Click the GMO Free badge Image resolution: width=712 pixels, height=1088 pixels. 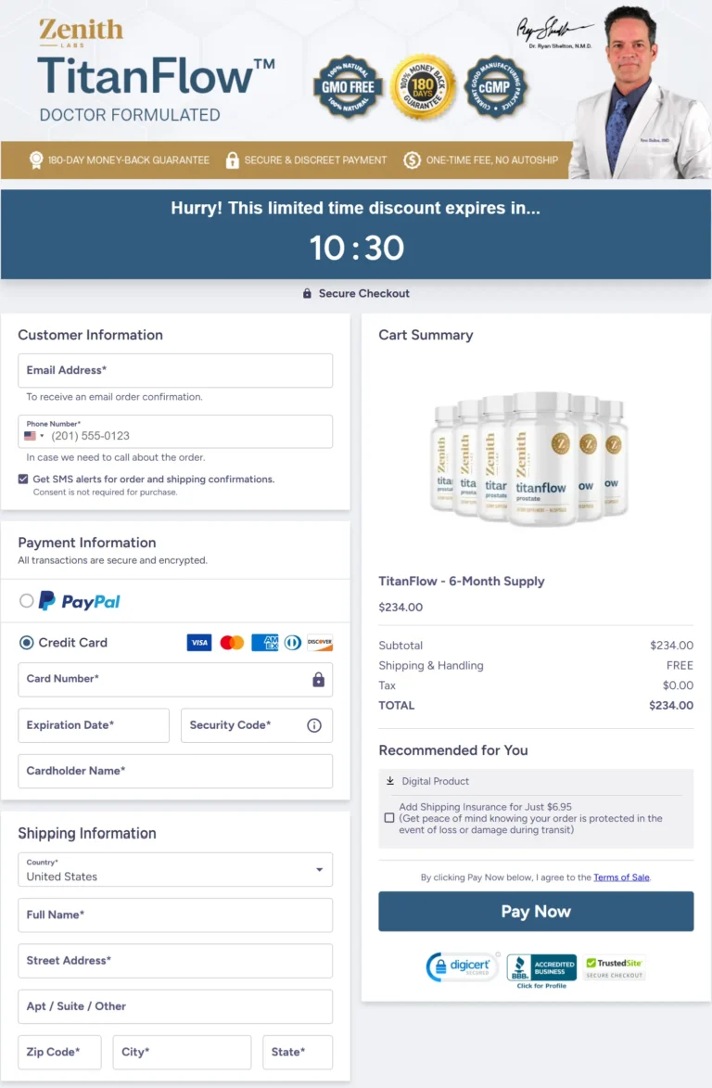pos(349,86)
